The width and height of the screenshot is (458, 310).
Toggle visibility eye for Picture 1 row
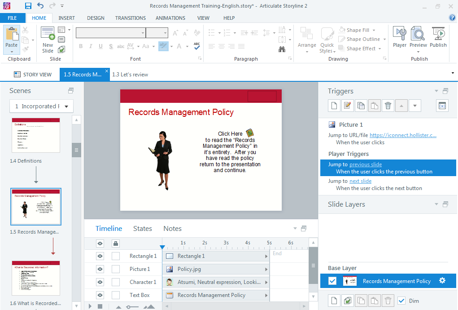coord(100,269)
